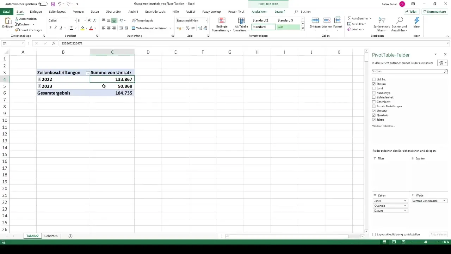451x254 pixels.
Task: Increase font size icon
Action: (89, 20)
